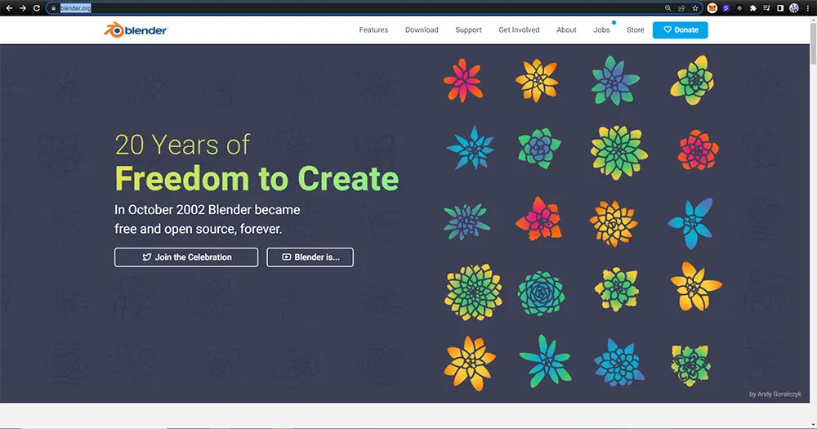Open the Features menu item
The image size is (817, 429).
pyautogui.click(x=373, y=29)
